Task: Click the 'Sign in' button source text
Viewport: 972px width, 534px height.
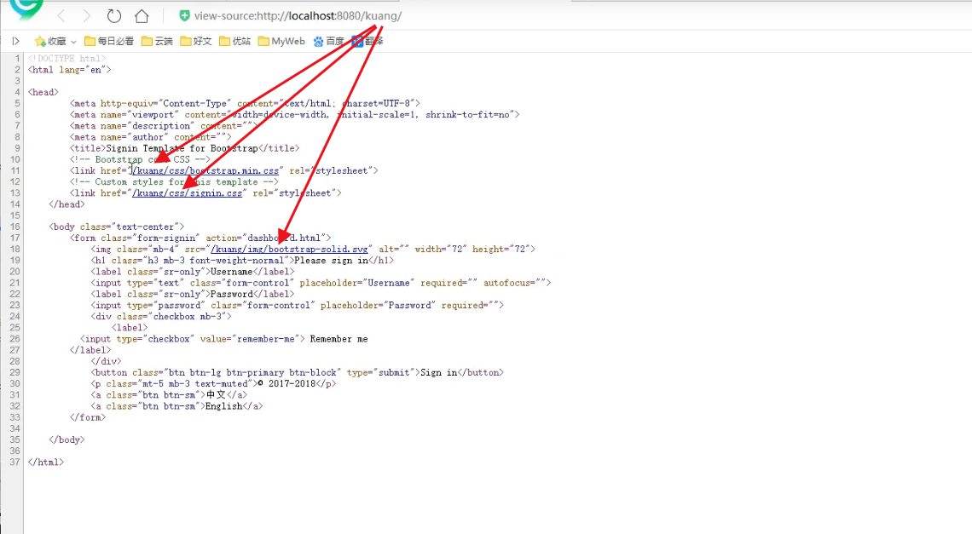Action: click(438, 372)
